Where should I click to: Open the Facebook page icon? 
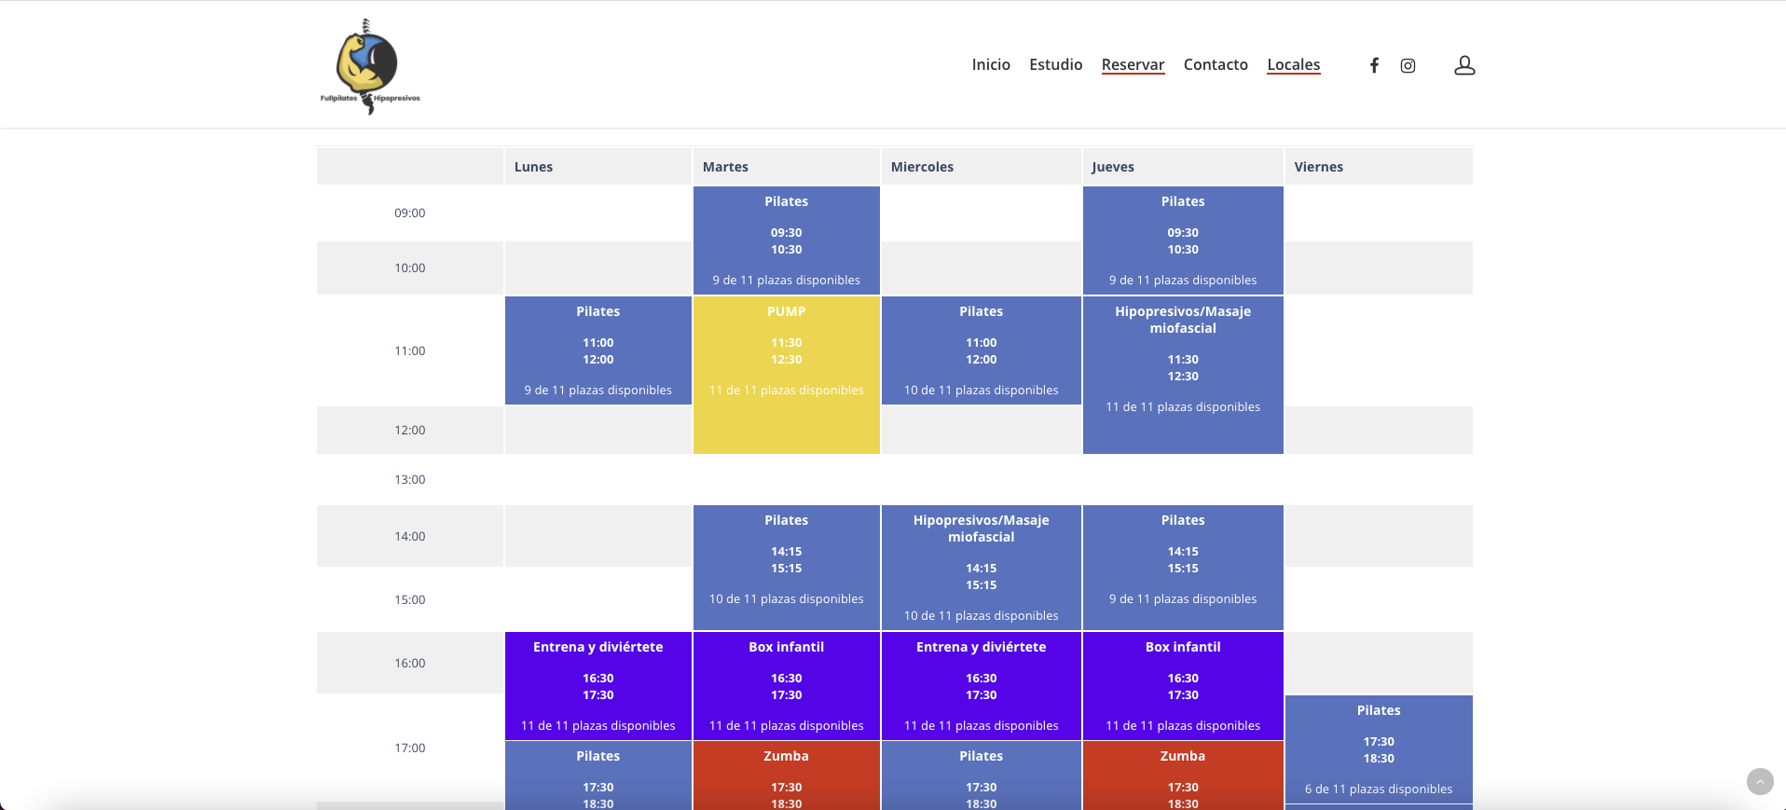point(1374,65)
